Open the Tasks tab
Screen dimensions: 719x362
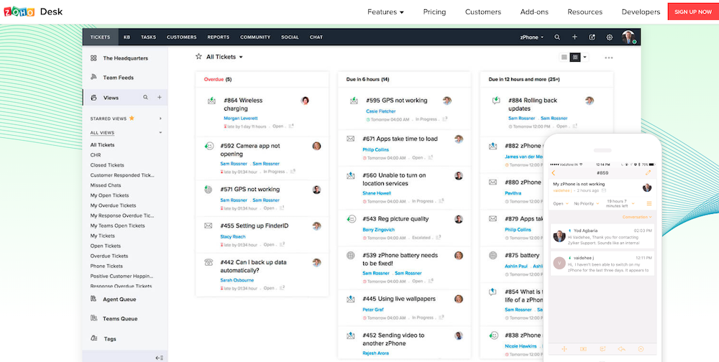pyautogui.click(x=148, y=37)
